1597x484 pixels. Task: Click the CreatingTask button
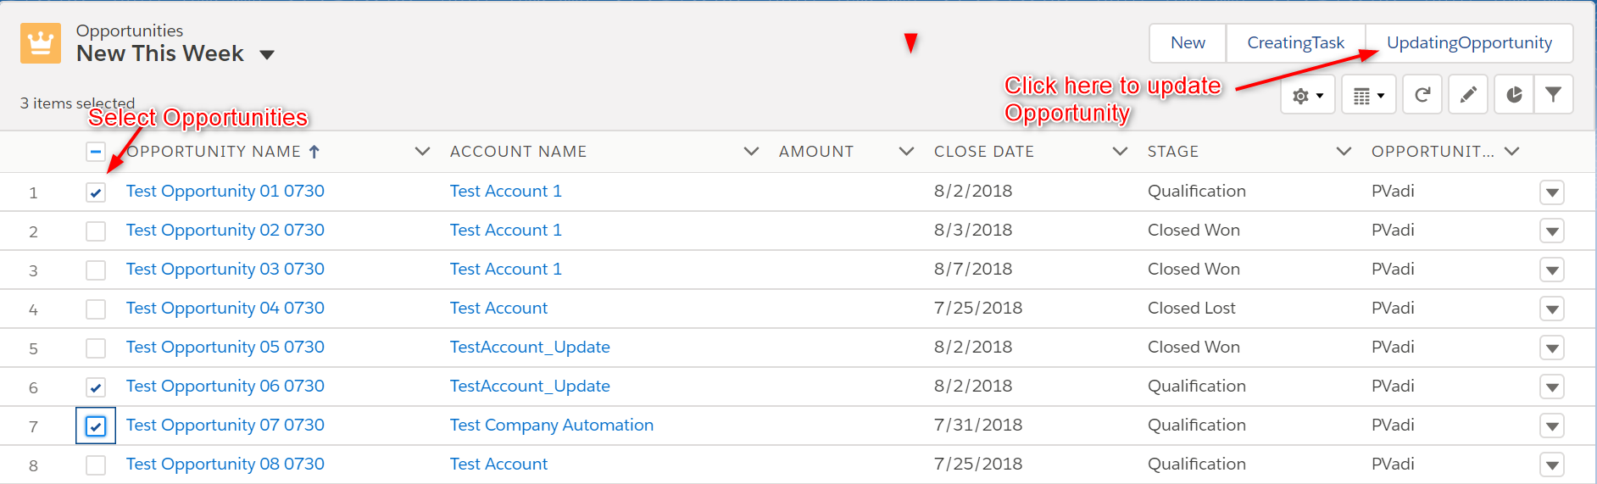point(1295,43)
